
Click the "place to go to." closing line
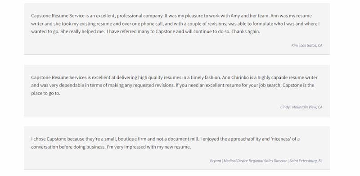(45, 93)
